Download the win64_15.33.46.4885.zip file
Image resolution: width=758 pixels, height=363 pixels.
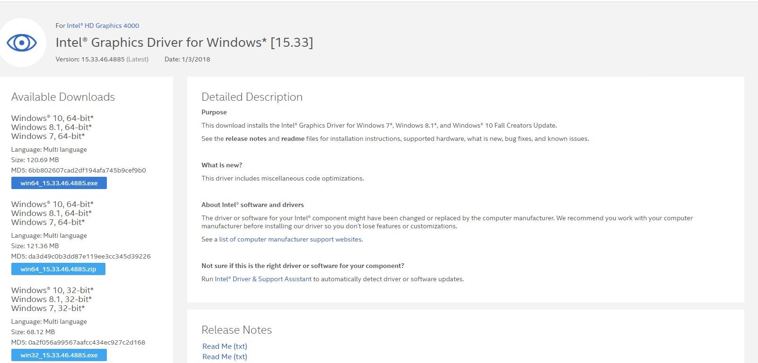coord(58,269)
